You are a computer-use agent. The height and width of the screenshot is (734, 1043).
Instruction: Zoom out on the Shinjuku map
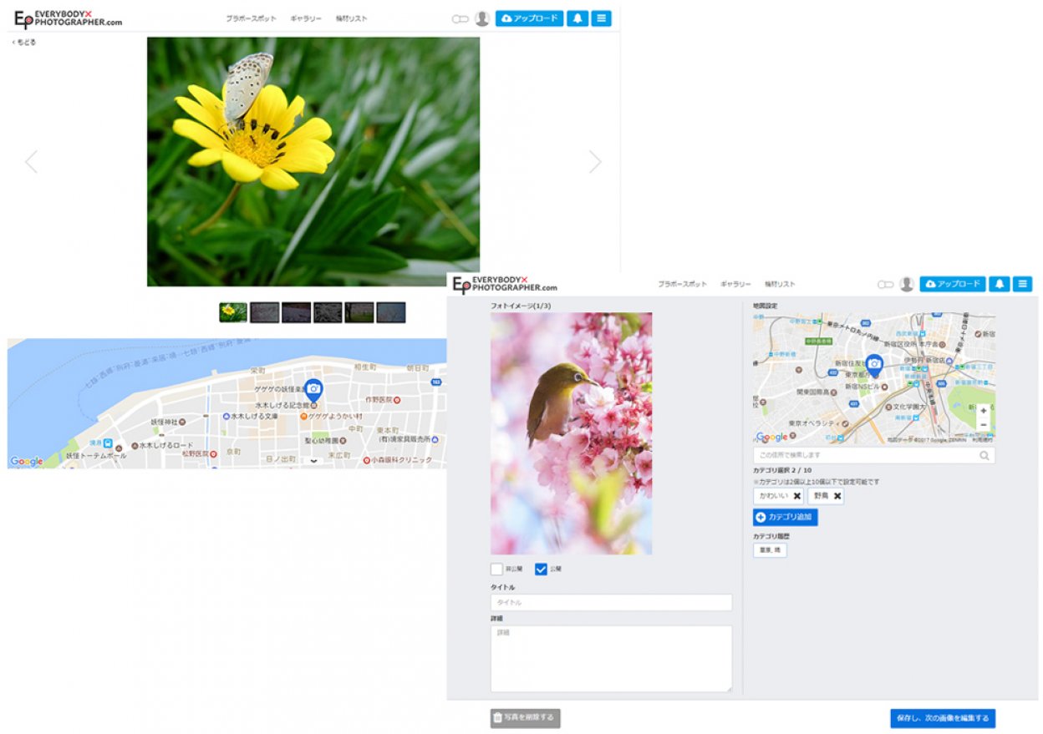[984, 425]
